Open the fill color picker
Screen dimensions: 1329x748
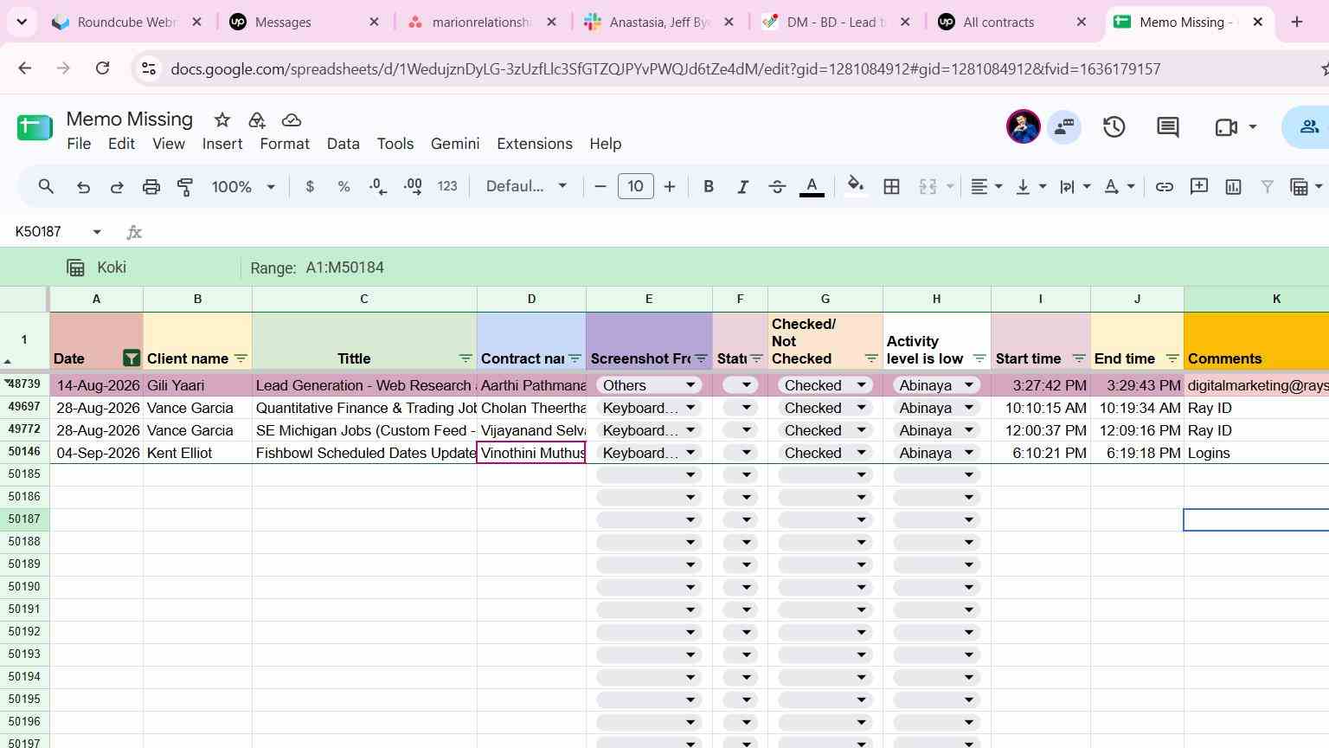coord(855,186)
